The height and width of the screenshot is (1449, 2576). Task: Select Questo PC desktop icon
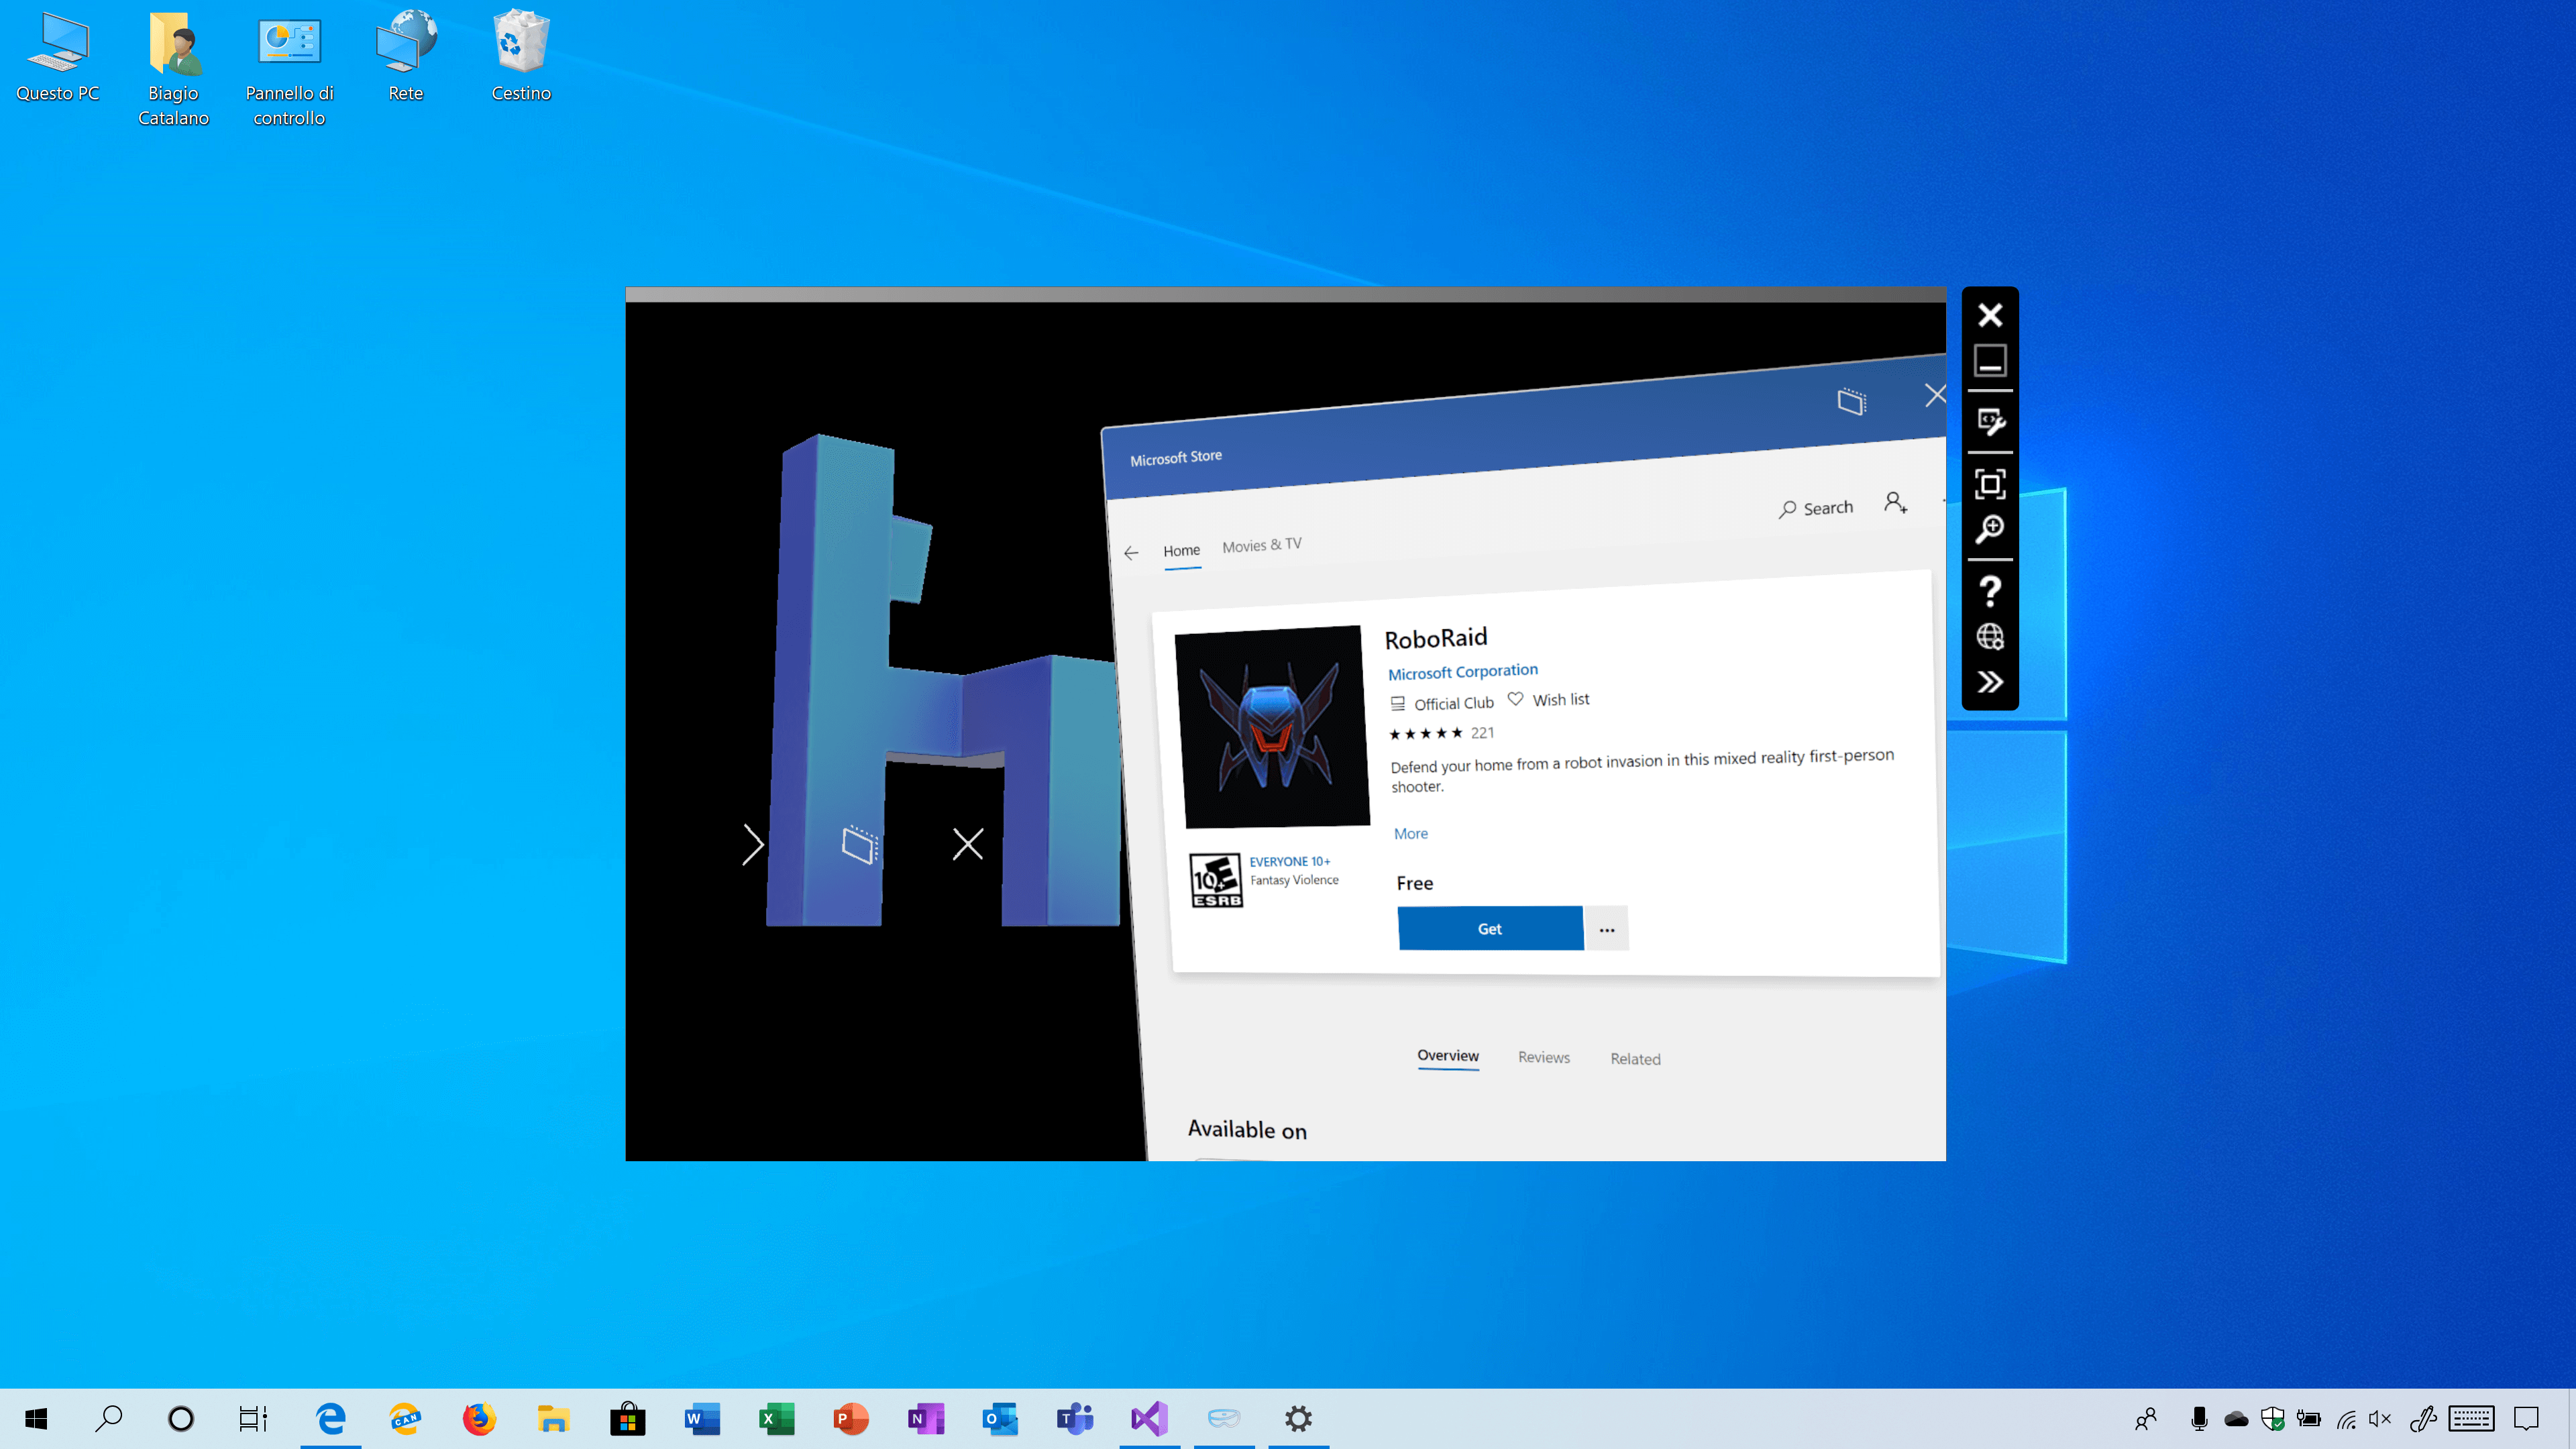[58, 58]
